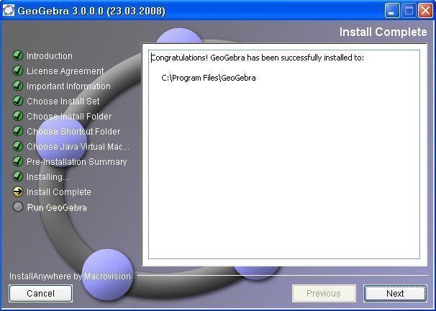Click the Install Complete heading at top right
436x311 pixels.
click(x=383, y=32)
